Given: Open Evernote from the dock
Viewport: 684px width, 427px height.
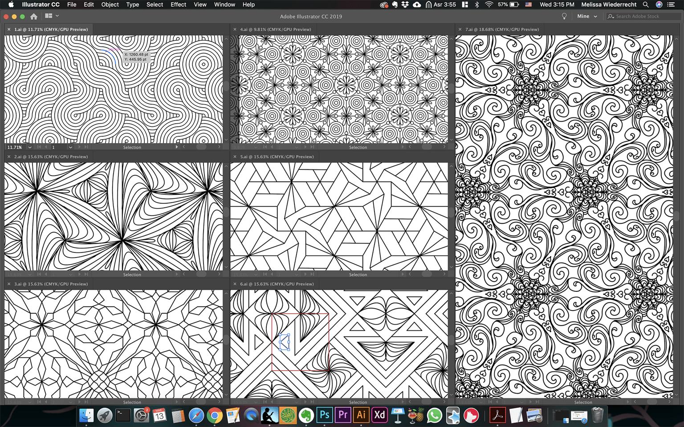Looking at the screenshot, I should coord(306,415).
